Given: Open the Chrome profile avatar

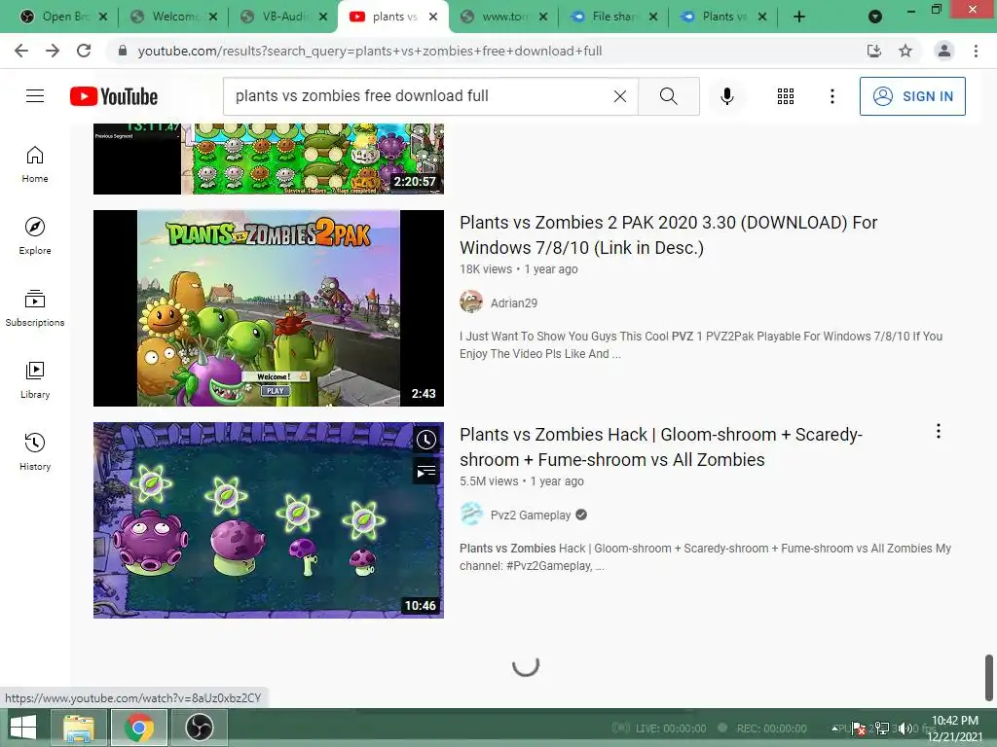Looking at the screenshot, I should click(944, 51).
